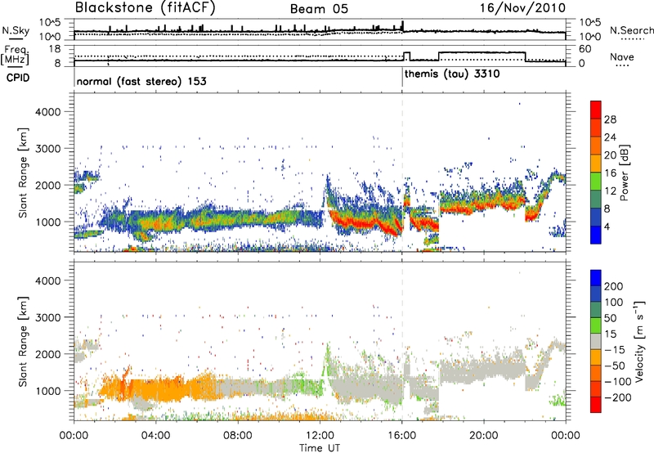Click the "04:00" time tick label

tap(155, 436)
